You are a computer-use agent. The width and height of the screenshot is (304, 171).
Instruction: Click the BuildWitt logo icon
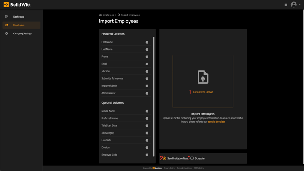(x=6, y=4)
